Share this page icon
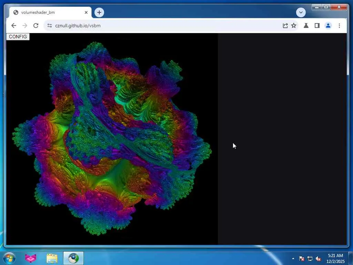Image resolution: width=353 pixels, height=265 pixels. (285, 26)
